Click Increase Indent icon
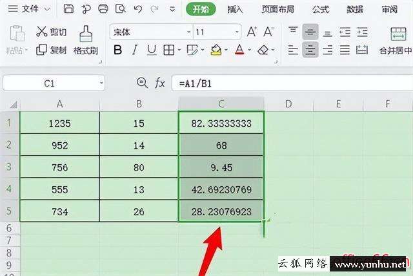 (362, 32)
